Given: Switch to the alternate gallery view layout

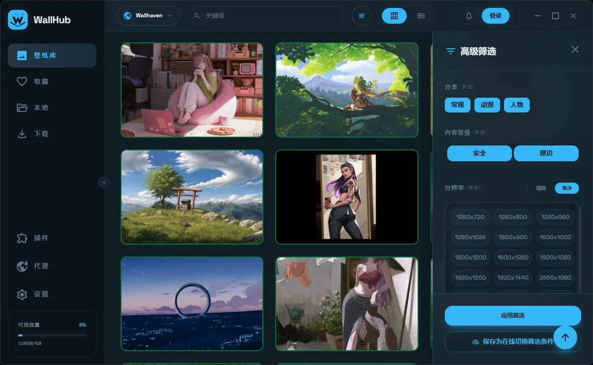Looking at the screenshot, I should coord(421,16).
